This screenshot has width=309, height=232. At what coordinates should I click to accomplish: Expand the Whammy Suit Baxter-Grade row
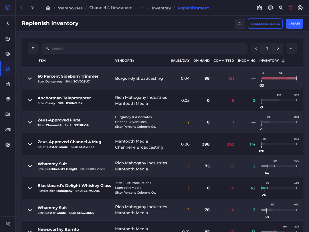tap(30, 210)
